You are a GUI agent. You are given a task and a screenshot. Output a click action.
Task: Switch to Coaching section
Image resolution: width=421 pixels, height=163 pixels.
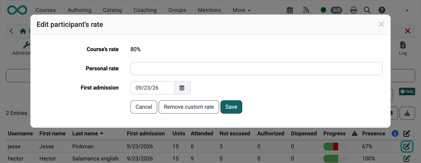[145, 10]
